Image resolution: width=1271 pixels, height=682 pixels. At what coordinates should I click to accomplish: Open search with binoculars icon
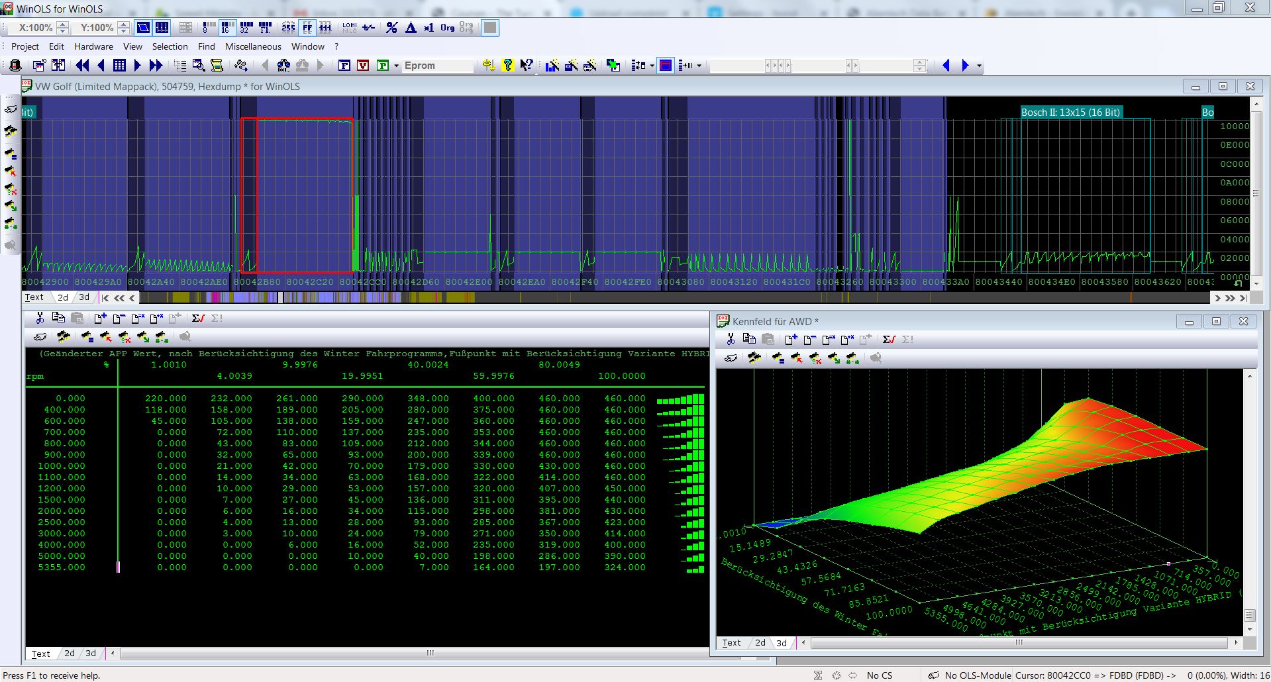point(283,66)
